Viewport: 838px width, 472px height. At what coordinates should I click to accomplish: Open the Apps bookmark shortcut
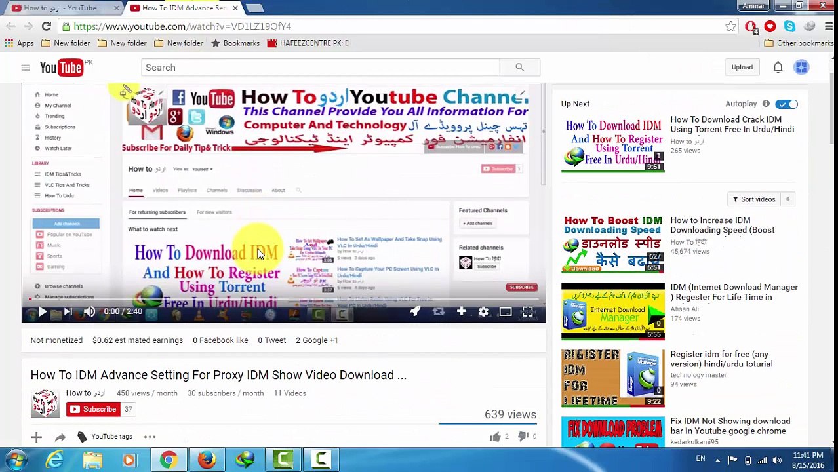click(x=19, y=43)
